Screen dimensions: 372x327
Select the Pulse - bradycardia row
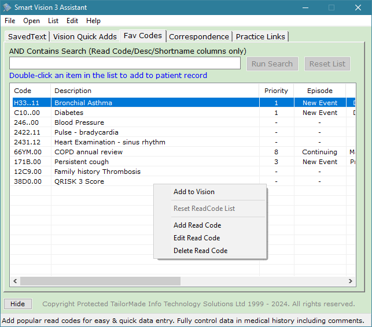tap(183, 132)
